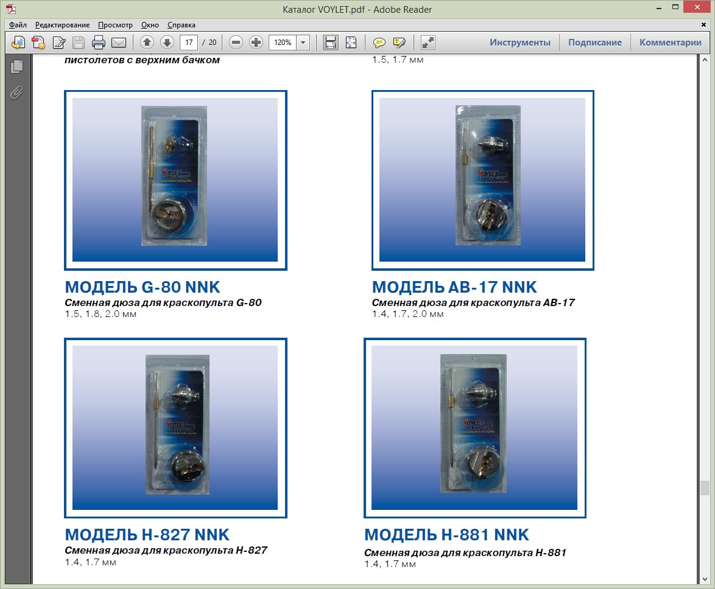Add a sticky note comment
This screenshot has width=715, height=589.
pyautogui.click(x=379, y=43)
